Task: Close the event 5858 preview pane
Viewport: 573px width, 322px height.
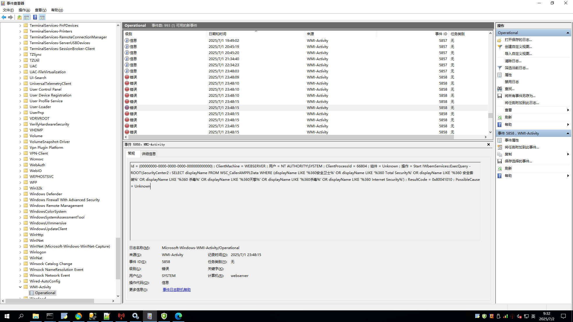Action: (489, 144)
